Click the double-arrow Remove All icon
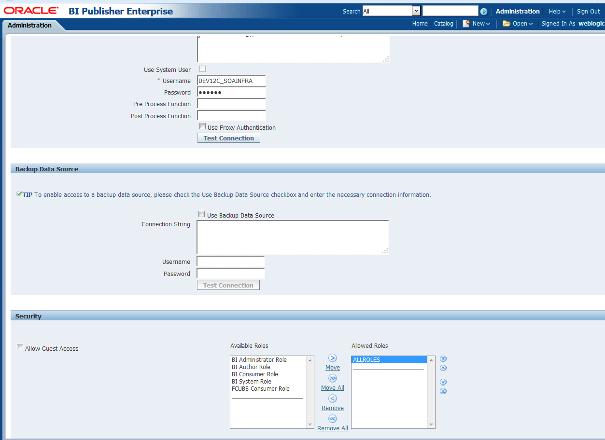Image resolution: width=605 pixels, height=440 pixels. (x=333, y=419)
